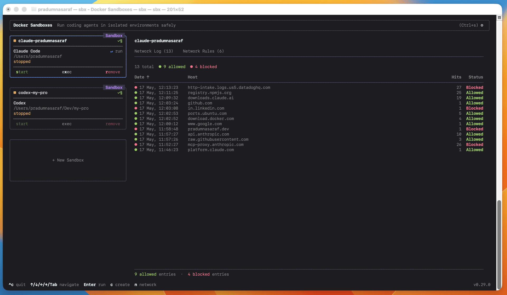Image resolution: width=507 pixels, height=295 pixels.
Task: Click the red dot on the mcp-proxy.anthropic.com row
Action: click(x=136, y=144)
